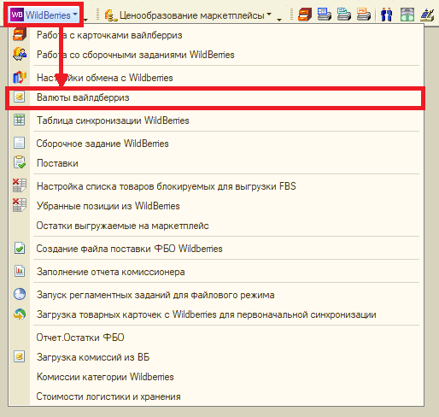Open the WildBerries dropdown menu
Viewport: 439px width, 417px height.
[x=44, y=15]
